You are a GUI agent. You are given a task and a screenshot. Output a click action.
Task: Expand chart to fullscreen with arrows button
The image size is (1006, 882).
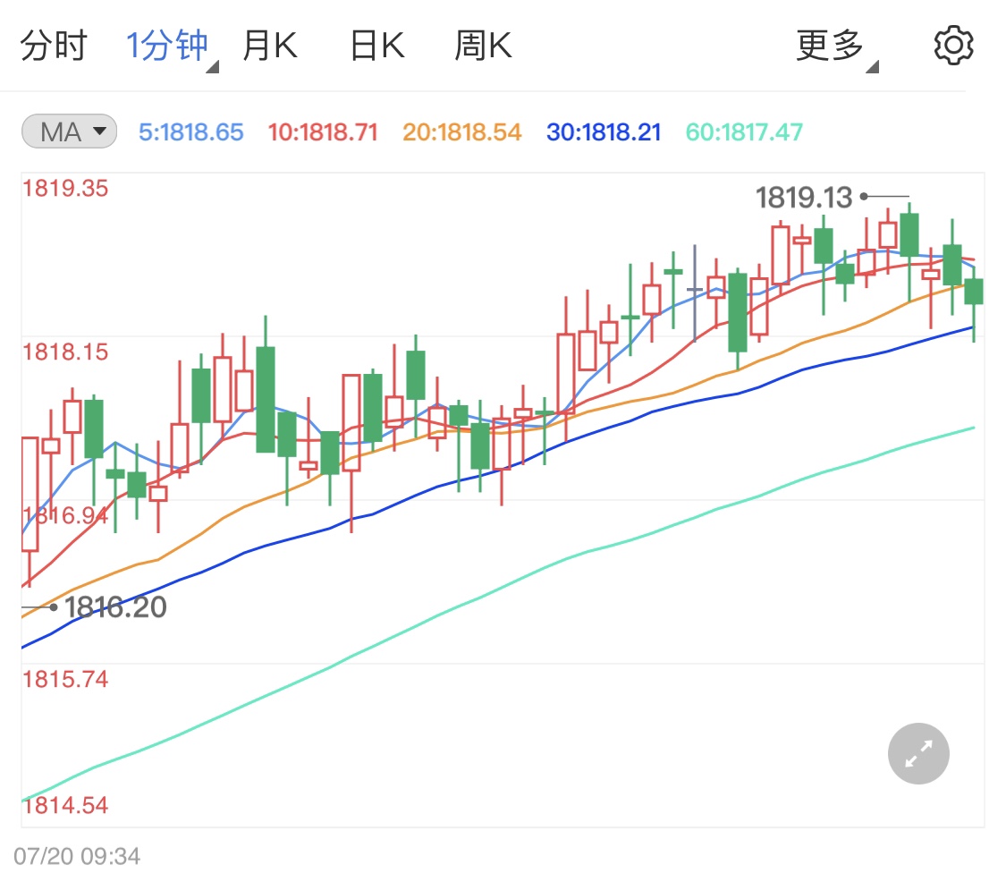(918, 753)
